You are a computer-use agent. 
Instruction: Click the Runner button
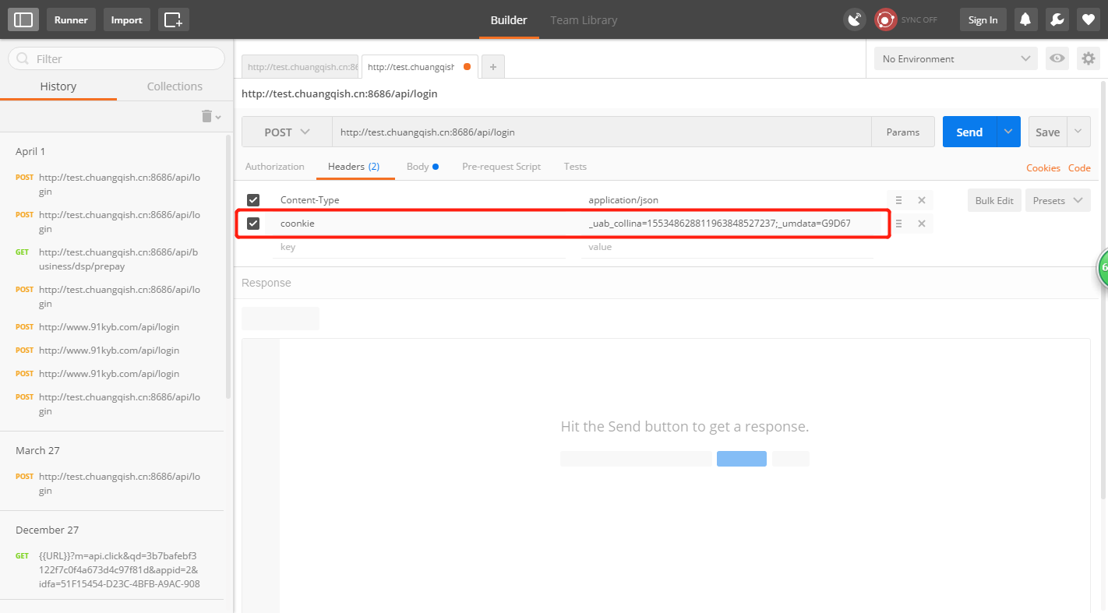(71, 19)
